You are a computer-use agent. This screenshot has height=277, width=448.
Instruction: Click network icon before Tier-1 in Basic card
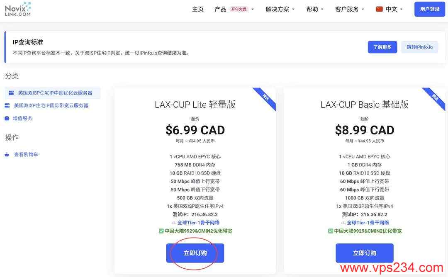point(343,223)
